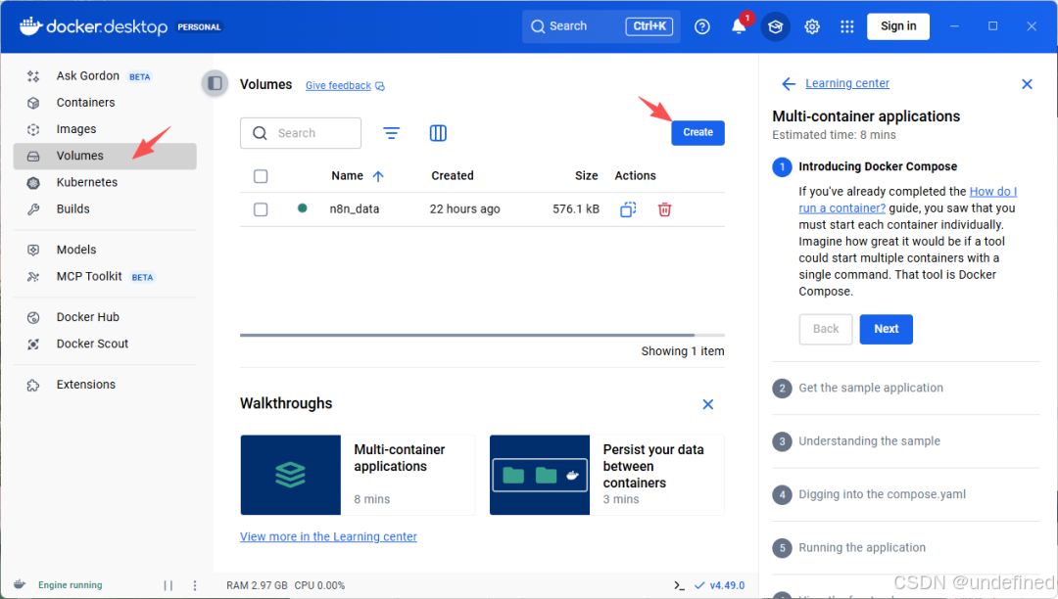Click the Back button in the guide
The width and height of the screenshot is (1058, 599).
click(825, 329)
